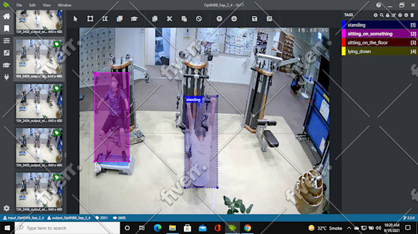The height and width of the screenshot is (234, 418).
Task: Run Active Learning from the canvas toolbar
Action: coord(134,18)
